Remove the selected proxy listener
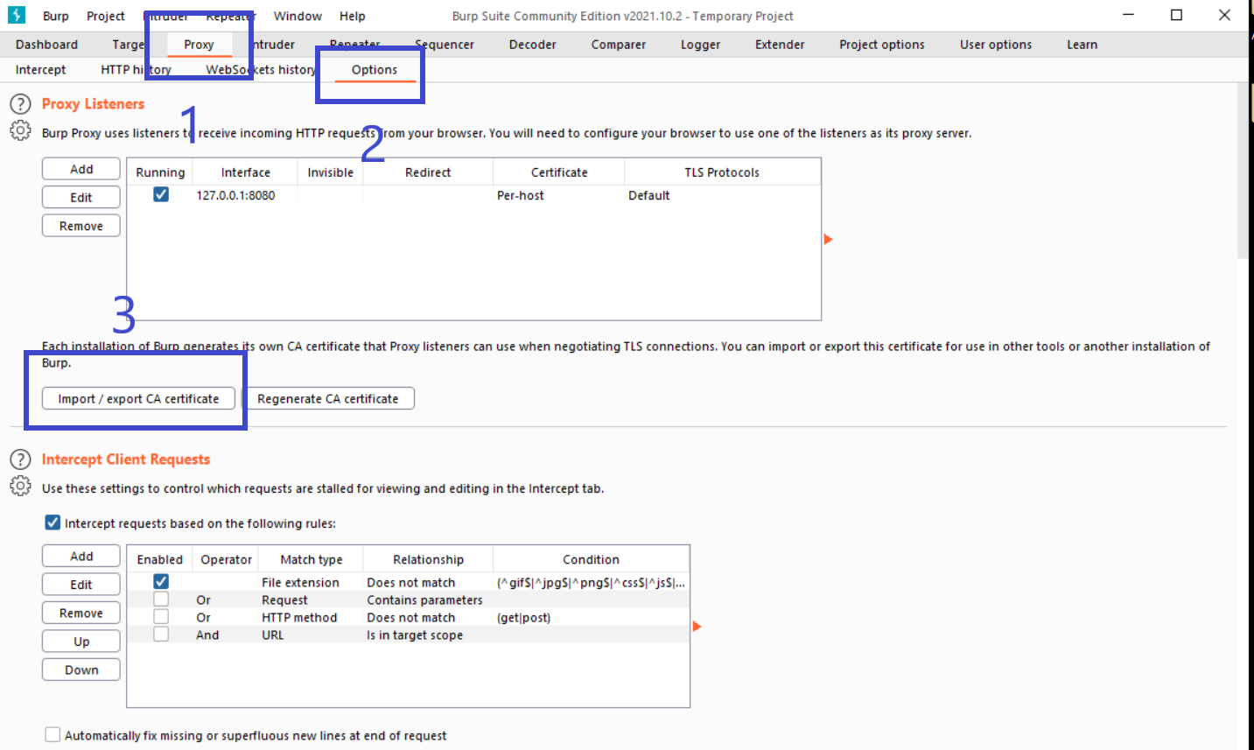Viewport: 1254px width, 750px height. pyautogui.click(x=81, y=226)
